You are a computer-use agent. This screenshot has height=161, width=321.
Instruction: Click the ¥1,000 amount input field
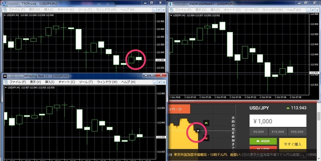click(278, 121)
